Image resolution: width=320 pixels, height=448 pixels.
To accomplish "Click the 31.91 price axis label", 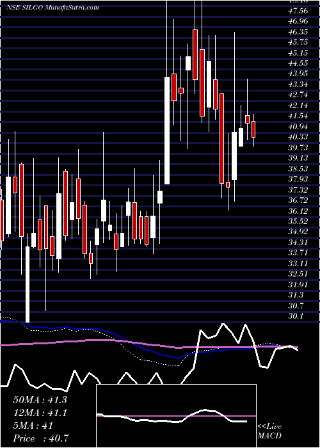I will (298, 285).
